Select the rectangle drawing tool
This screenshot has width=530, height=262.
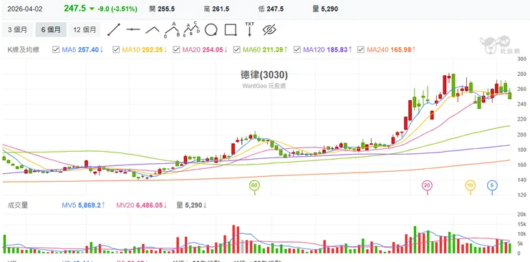click(231, 30)
